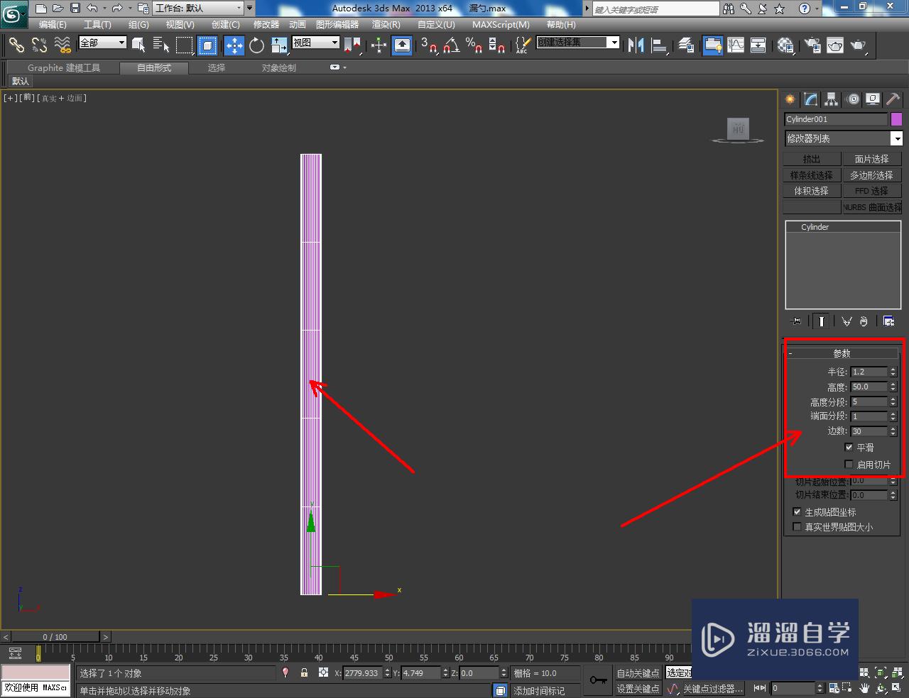Select the Link tool in the main toolbar
This screenshot has height=698, width=909.
tap(16, 45)
